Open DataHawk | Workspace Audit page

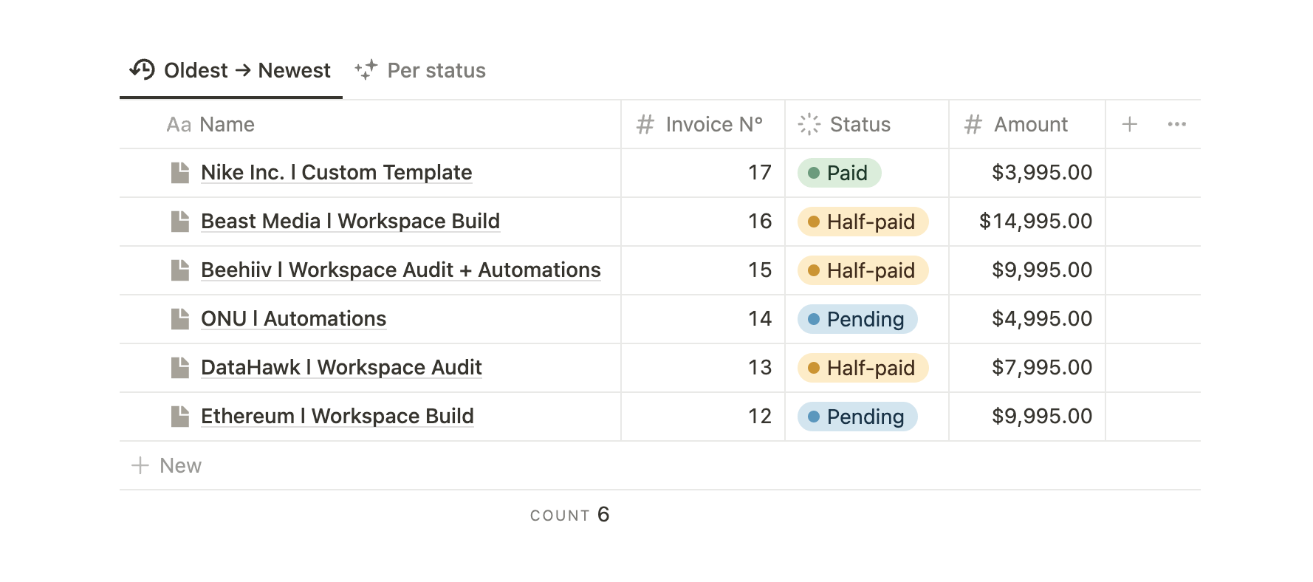click(x=341, y=367)
